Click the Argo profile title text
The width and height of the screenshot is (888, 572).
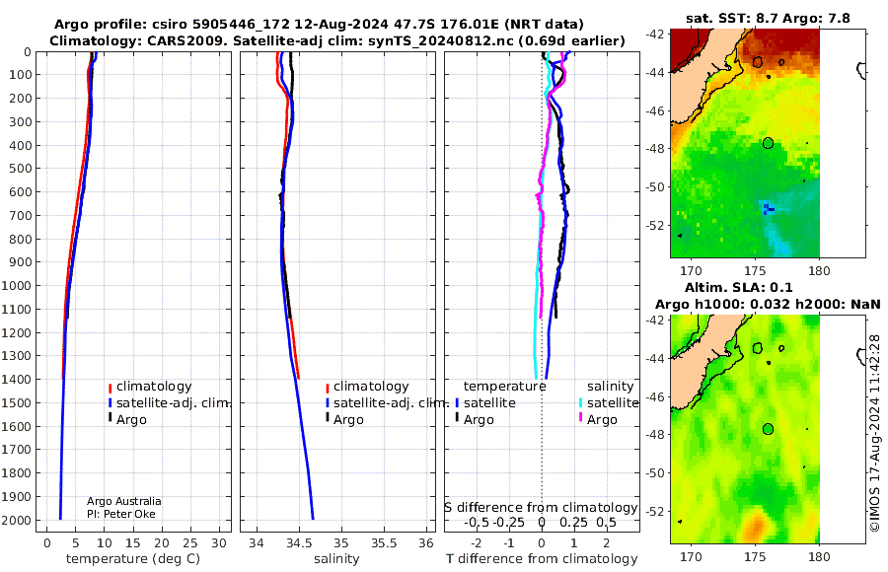[x=319, y=25]
